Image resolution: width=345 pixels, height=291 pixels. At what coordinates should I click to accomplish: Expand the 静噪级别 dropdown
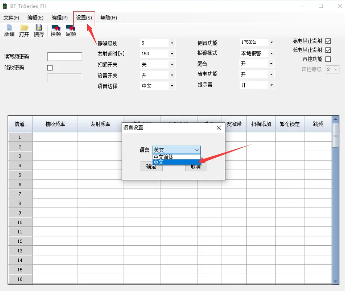[x=172, y=43]
